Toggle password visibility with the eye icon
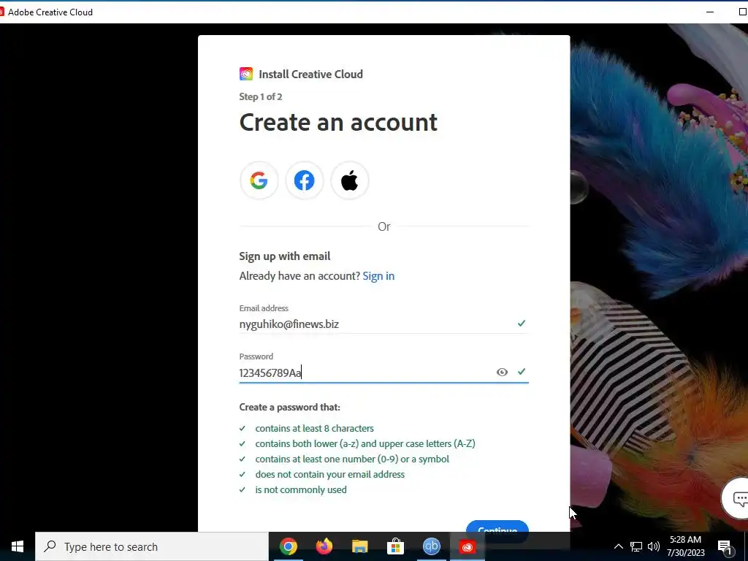The width and height of the screenshot is (748, 561). point(502,372)
